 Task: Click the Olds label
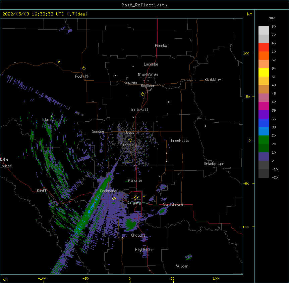(130, 132)
